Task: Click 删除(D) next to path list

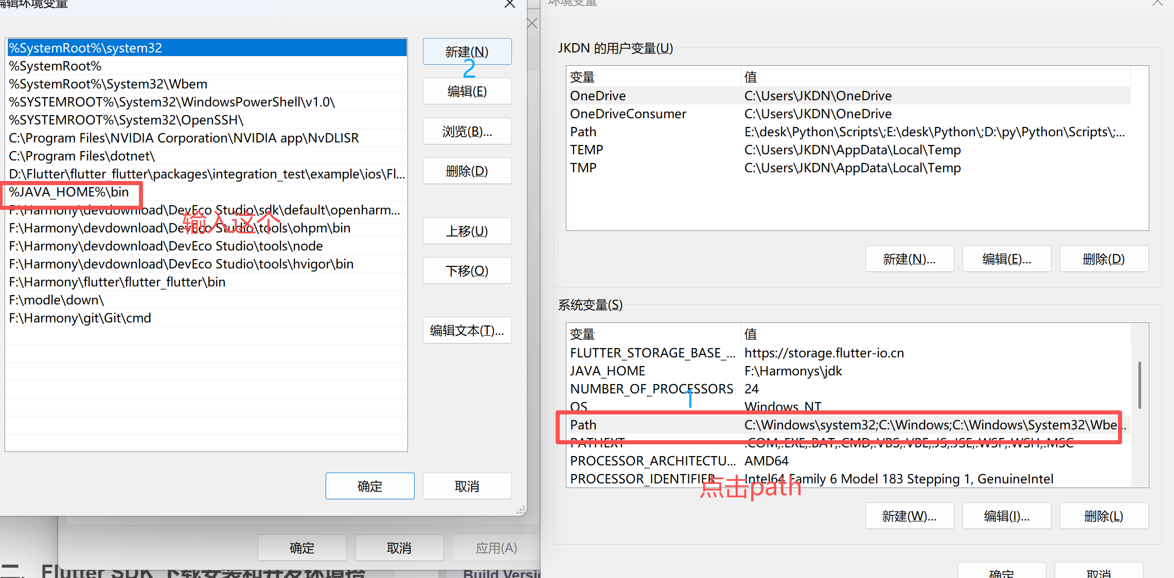Action: click(x=467, y=171)
